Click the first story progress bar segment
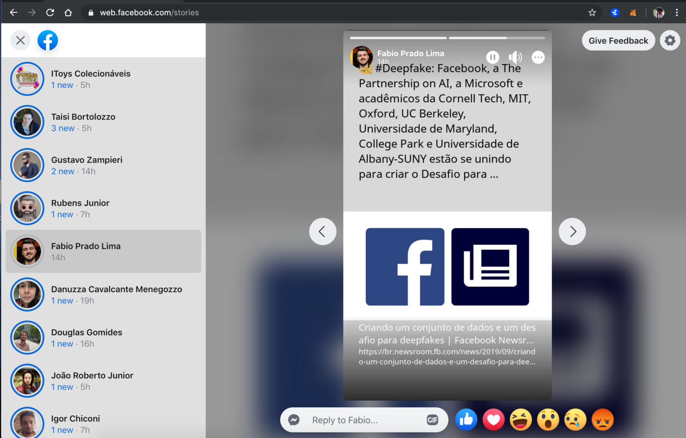 [398, 38]
